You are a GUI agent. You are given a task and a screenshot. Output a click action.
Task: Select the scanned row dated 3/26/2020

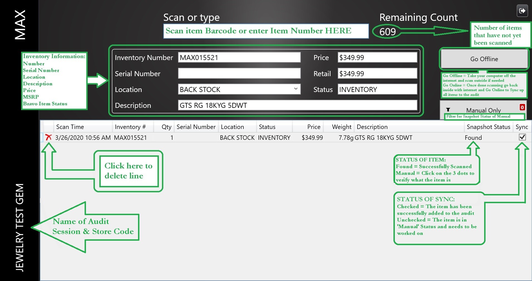223,138
